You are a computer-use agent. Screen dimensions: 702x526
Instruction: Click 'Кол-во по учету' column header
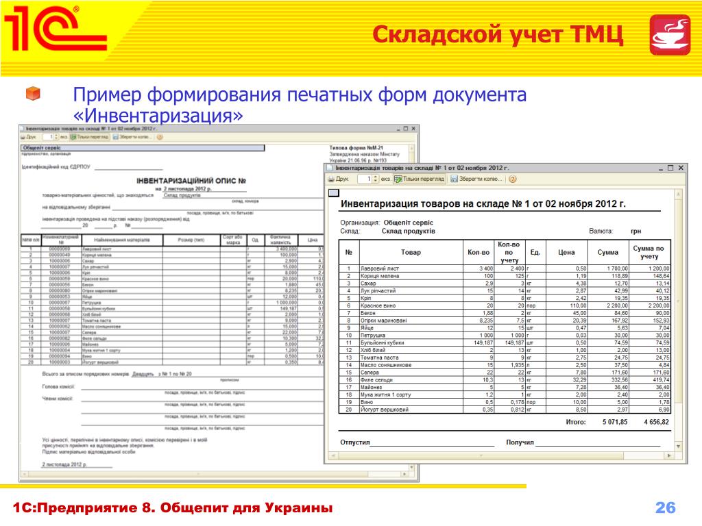[x=509, y=252]
